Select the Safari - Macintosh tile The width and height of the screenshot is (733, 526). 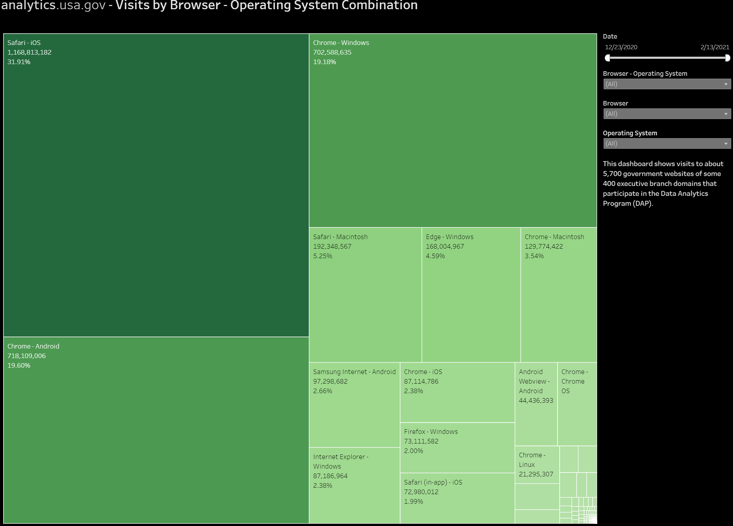click(x=365, y=295)
